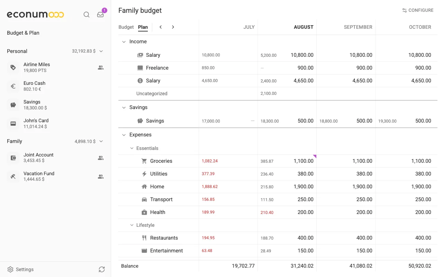This screenshot has width=443, height=277.
Task: Click the econumo logo
Action: click(x=35, y=15)
